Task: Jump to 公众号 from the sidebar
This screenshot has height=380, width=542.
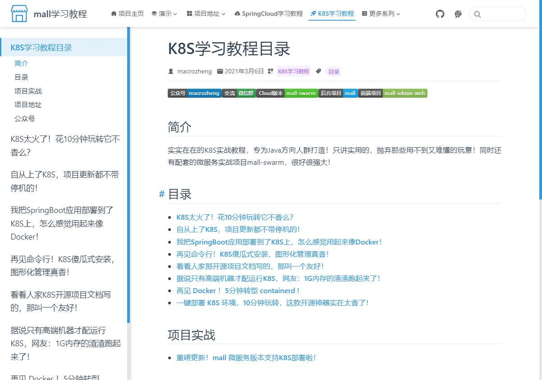Action: click(24, 118)
